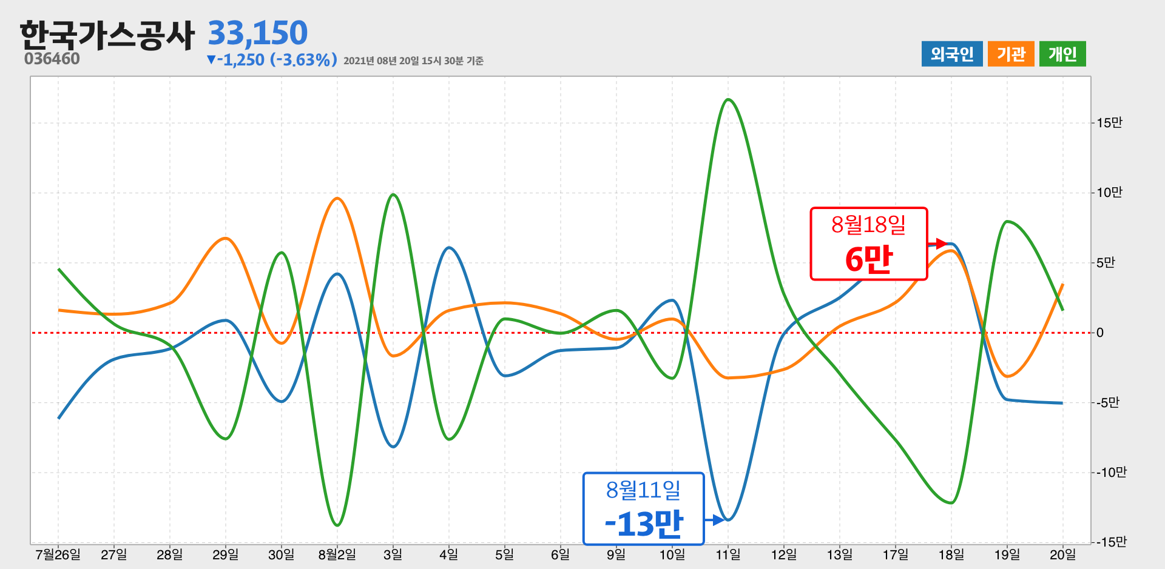Image resolution: width=1165 pixels, height=569 pixels.
Task: Click x-axis label 3일
Action: click(393, 554)
